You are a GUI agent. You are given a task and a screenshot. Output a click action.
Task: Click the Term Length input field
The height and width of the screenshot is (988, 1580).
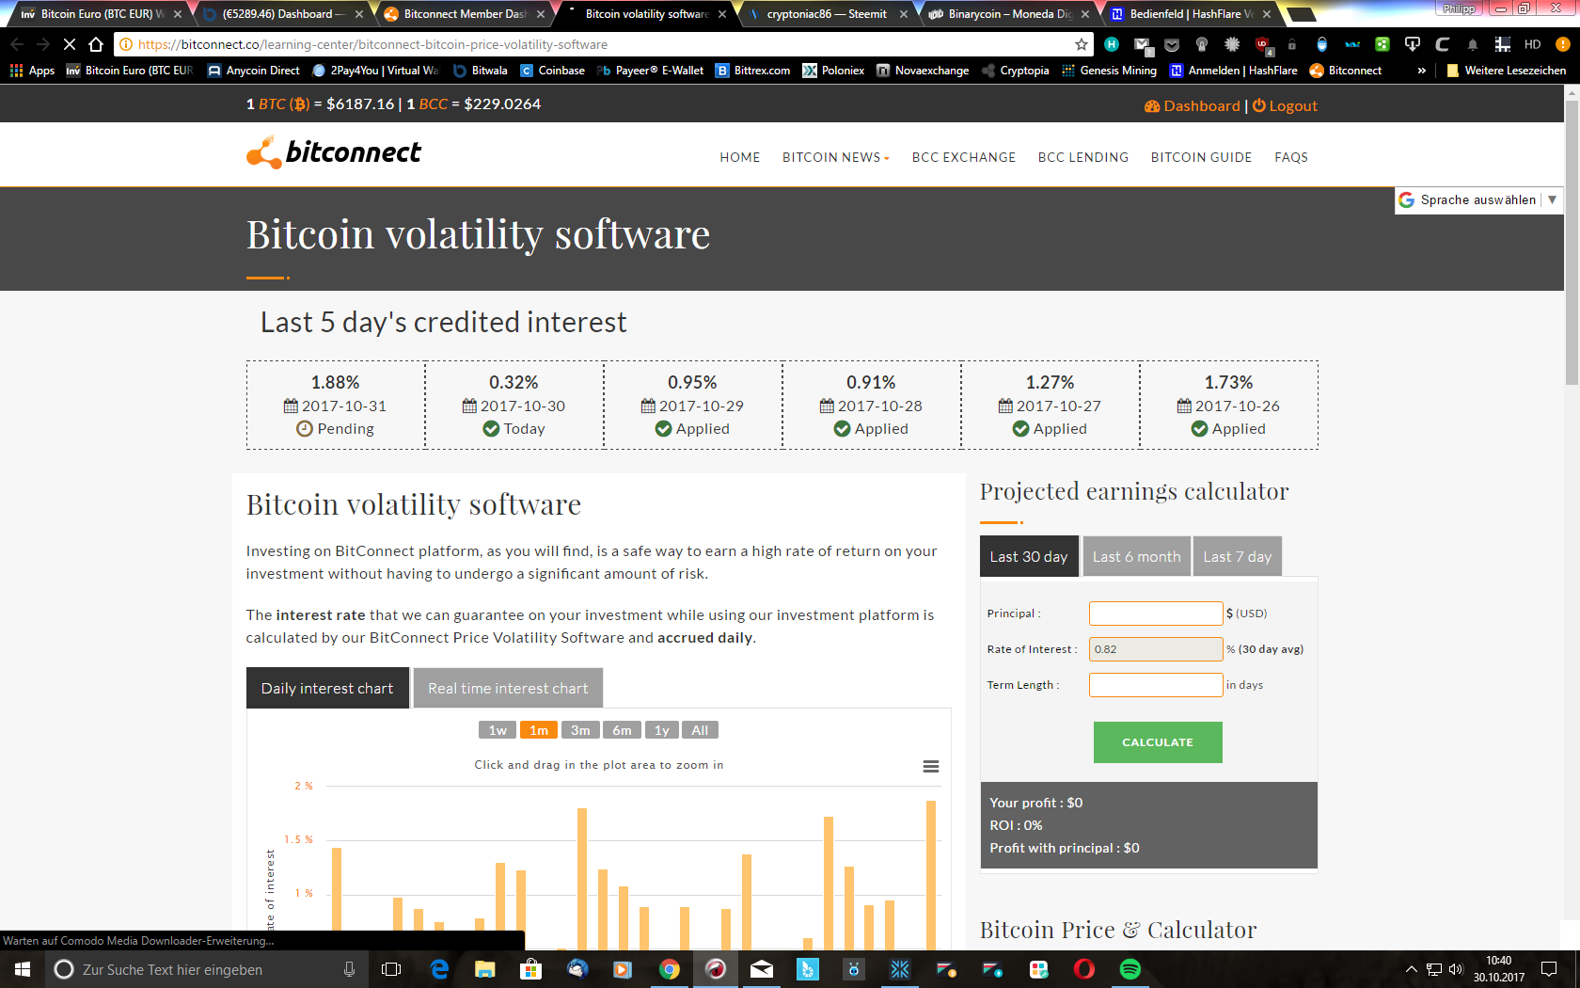[1156, 685]
